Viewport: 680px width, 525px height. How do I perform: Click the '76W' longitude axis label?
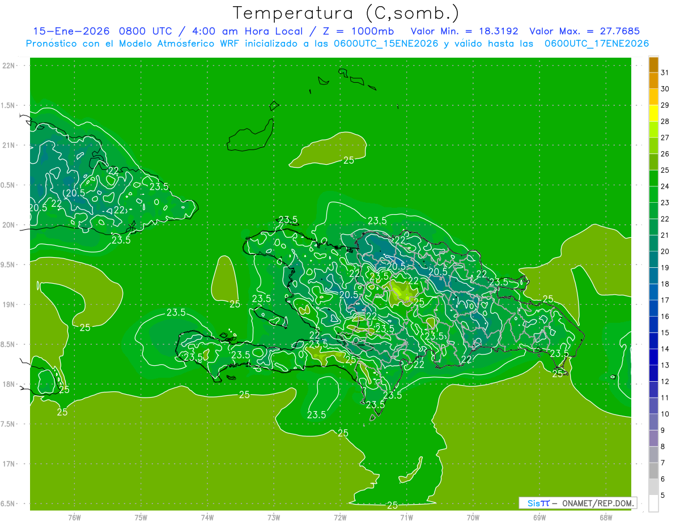pos(74,517)
